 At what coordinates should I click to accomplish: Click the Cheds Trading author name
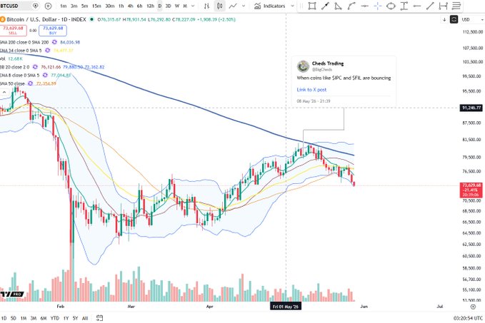pos(328,63)
